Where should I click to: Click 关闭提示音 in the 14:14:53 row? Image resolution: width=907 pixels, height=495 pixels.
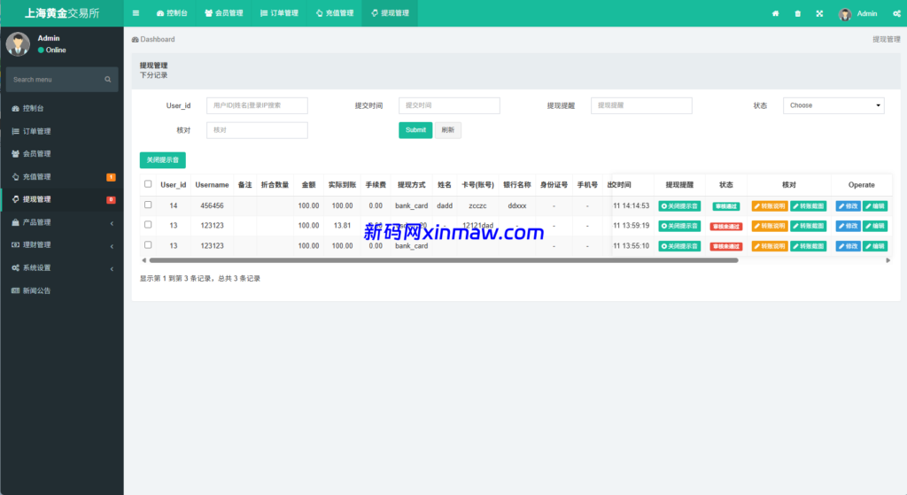(679, 206)
